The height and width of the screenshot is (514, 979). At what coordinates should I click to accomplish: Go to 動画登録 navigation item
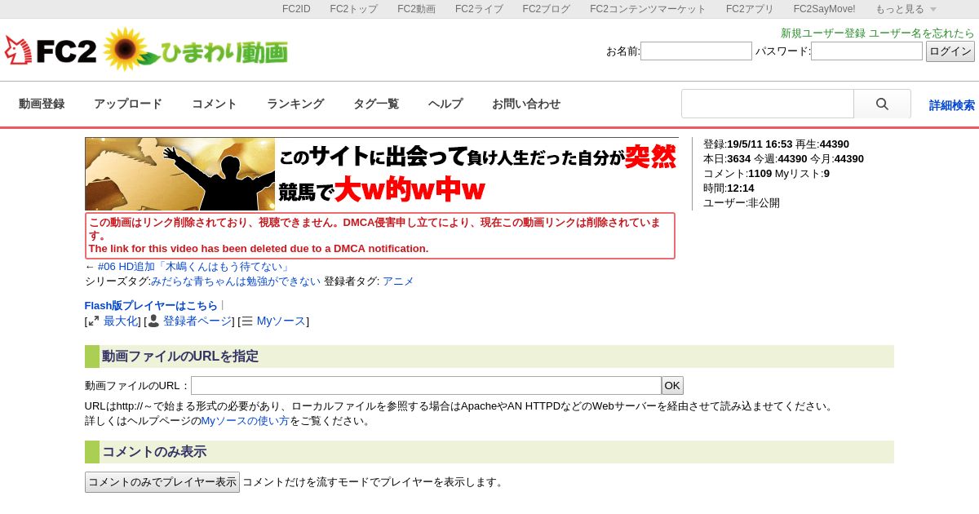click(42, 104)
